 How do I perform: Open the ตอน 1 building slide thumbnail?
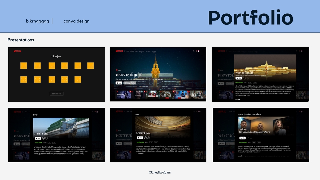point(56,135)
